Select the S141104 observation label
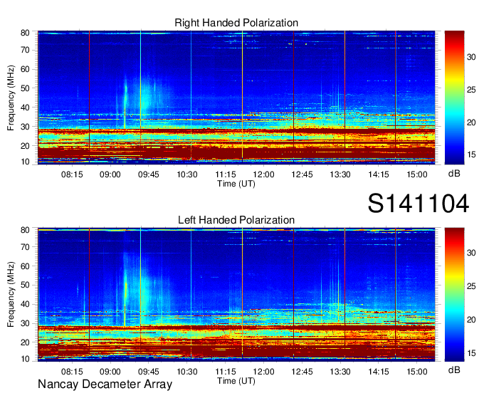This screenshot has width=484, height=393. coord(419,204)
